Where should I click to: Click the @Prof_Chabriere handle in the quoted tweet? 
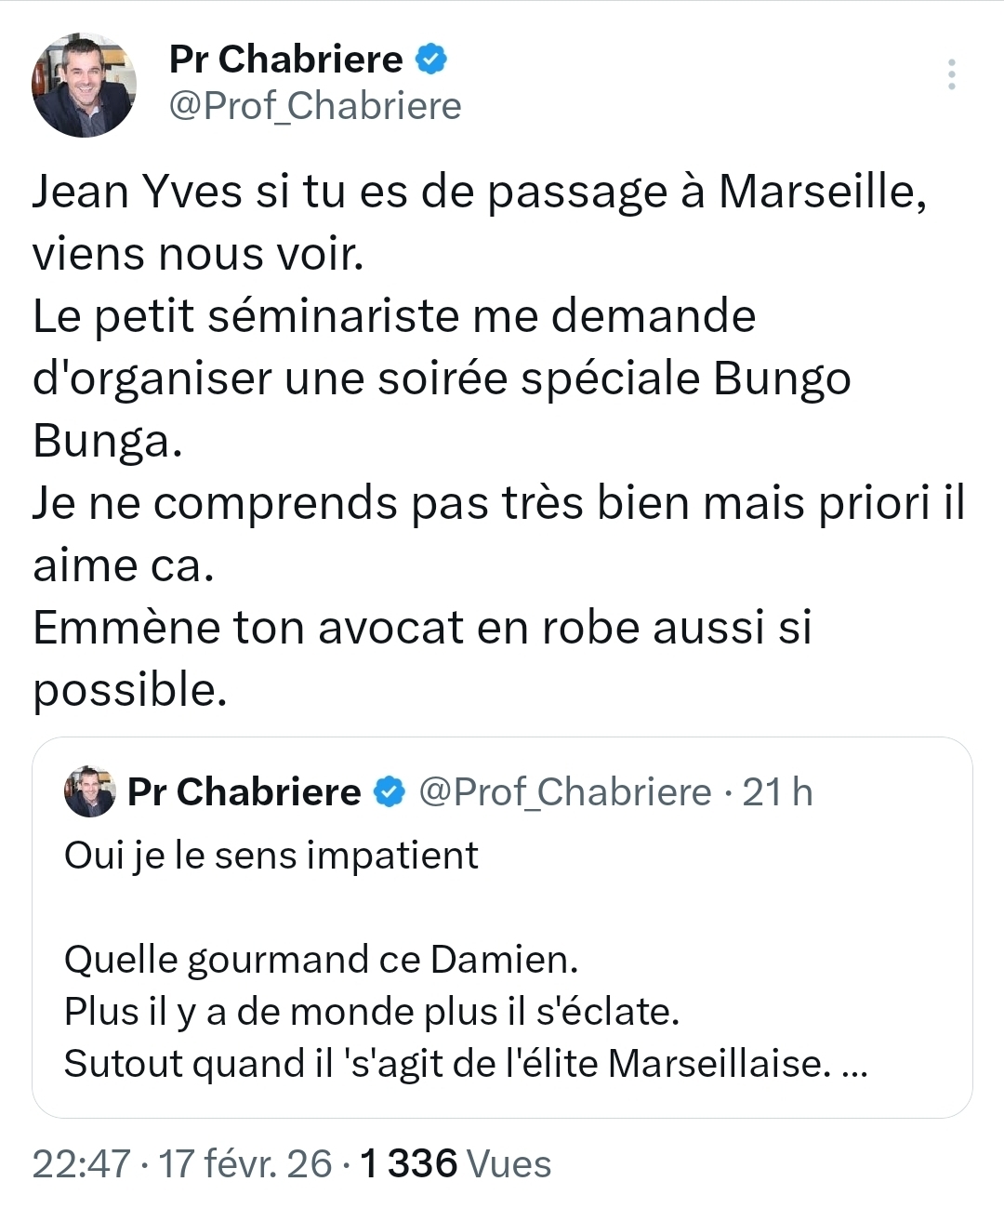tap(565, 792)
